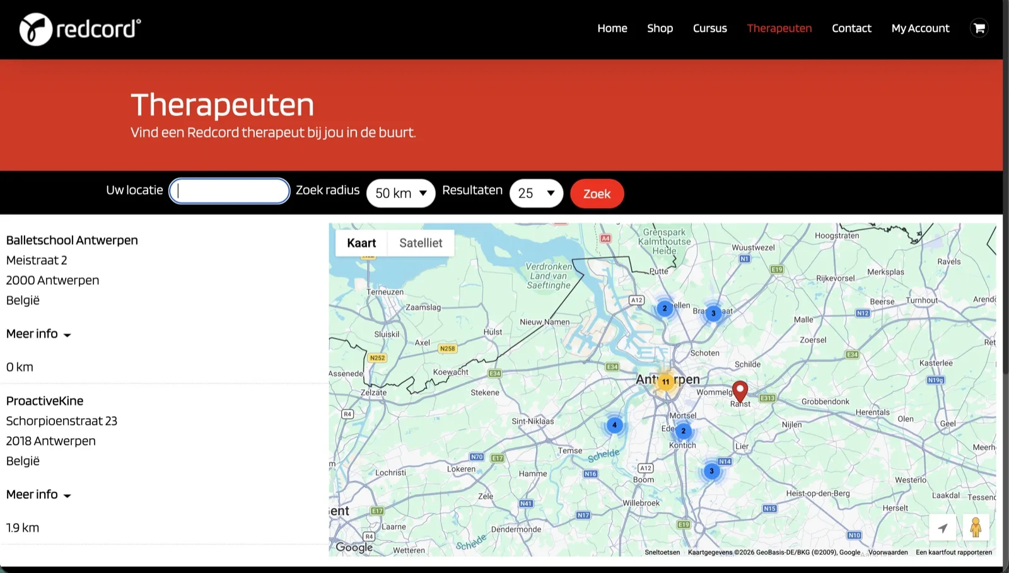Viewport: 1009px width, 573px height.
Task: Click the 2018 Antwerpen postal line
Action: (51, 441)
